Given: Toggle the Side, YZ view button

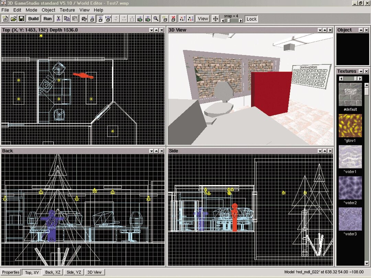Looking at the screenshot, I should [x=74, y=272].
